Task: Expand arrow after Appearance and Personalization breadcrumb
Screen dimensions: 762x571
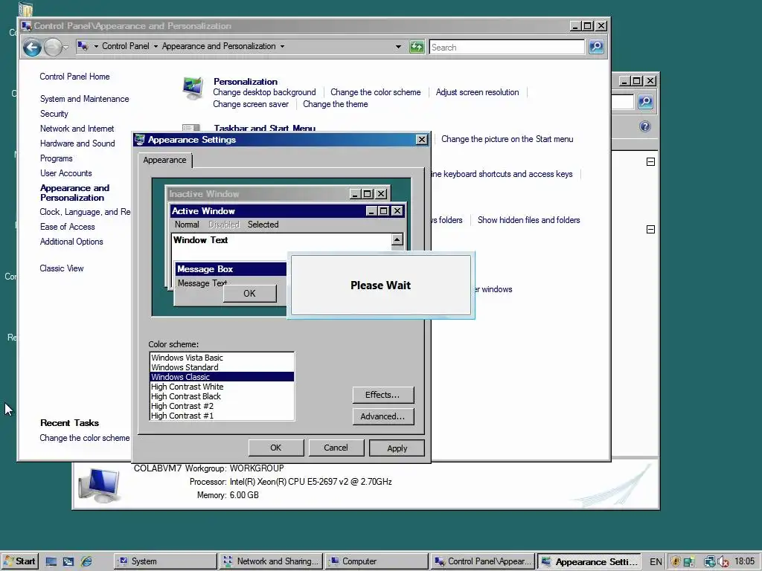Action: pos(282,47)
